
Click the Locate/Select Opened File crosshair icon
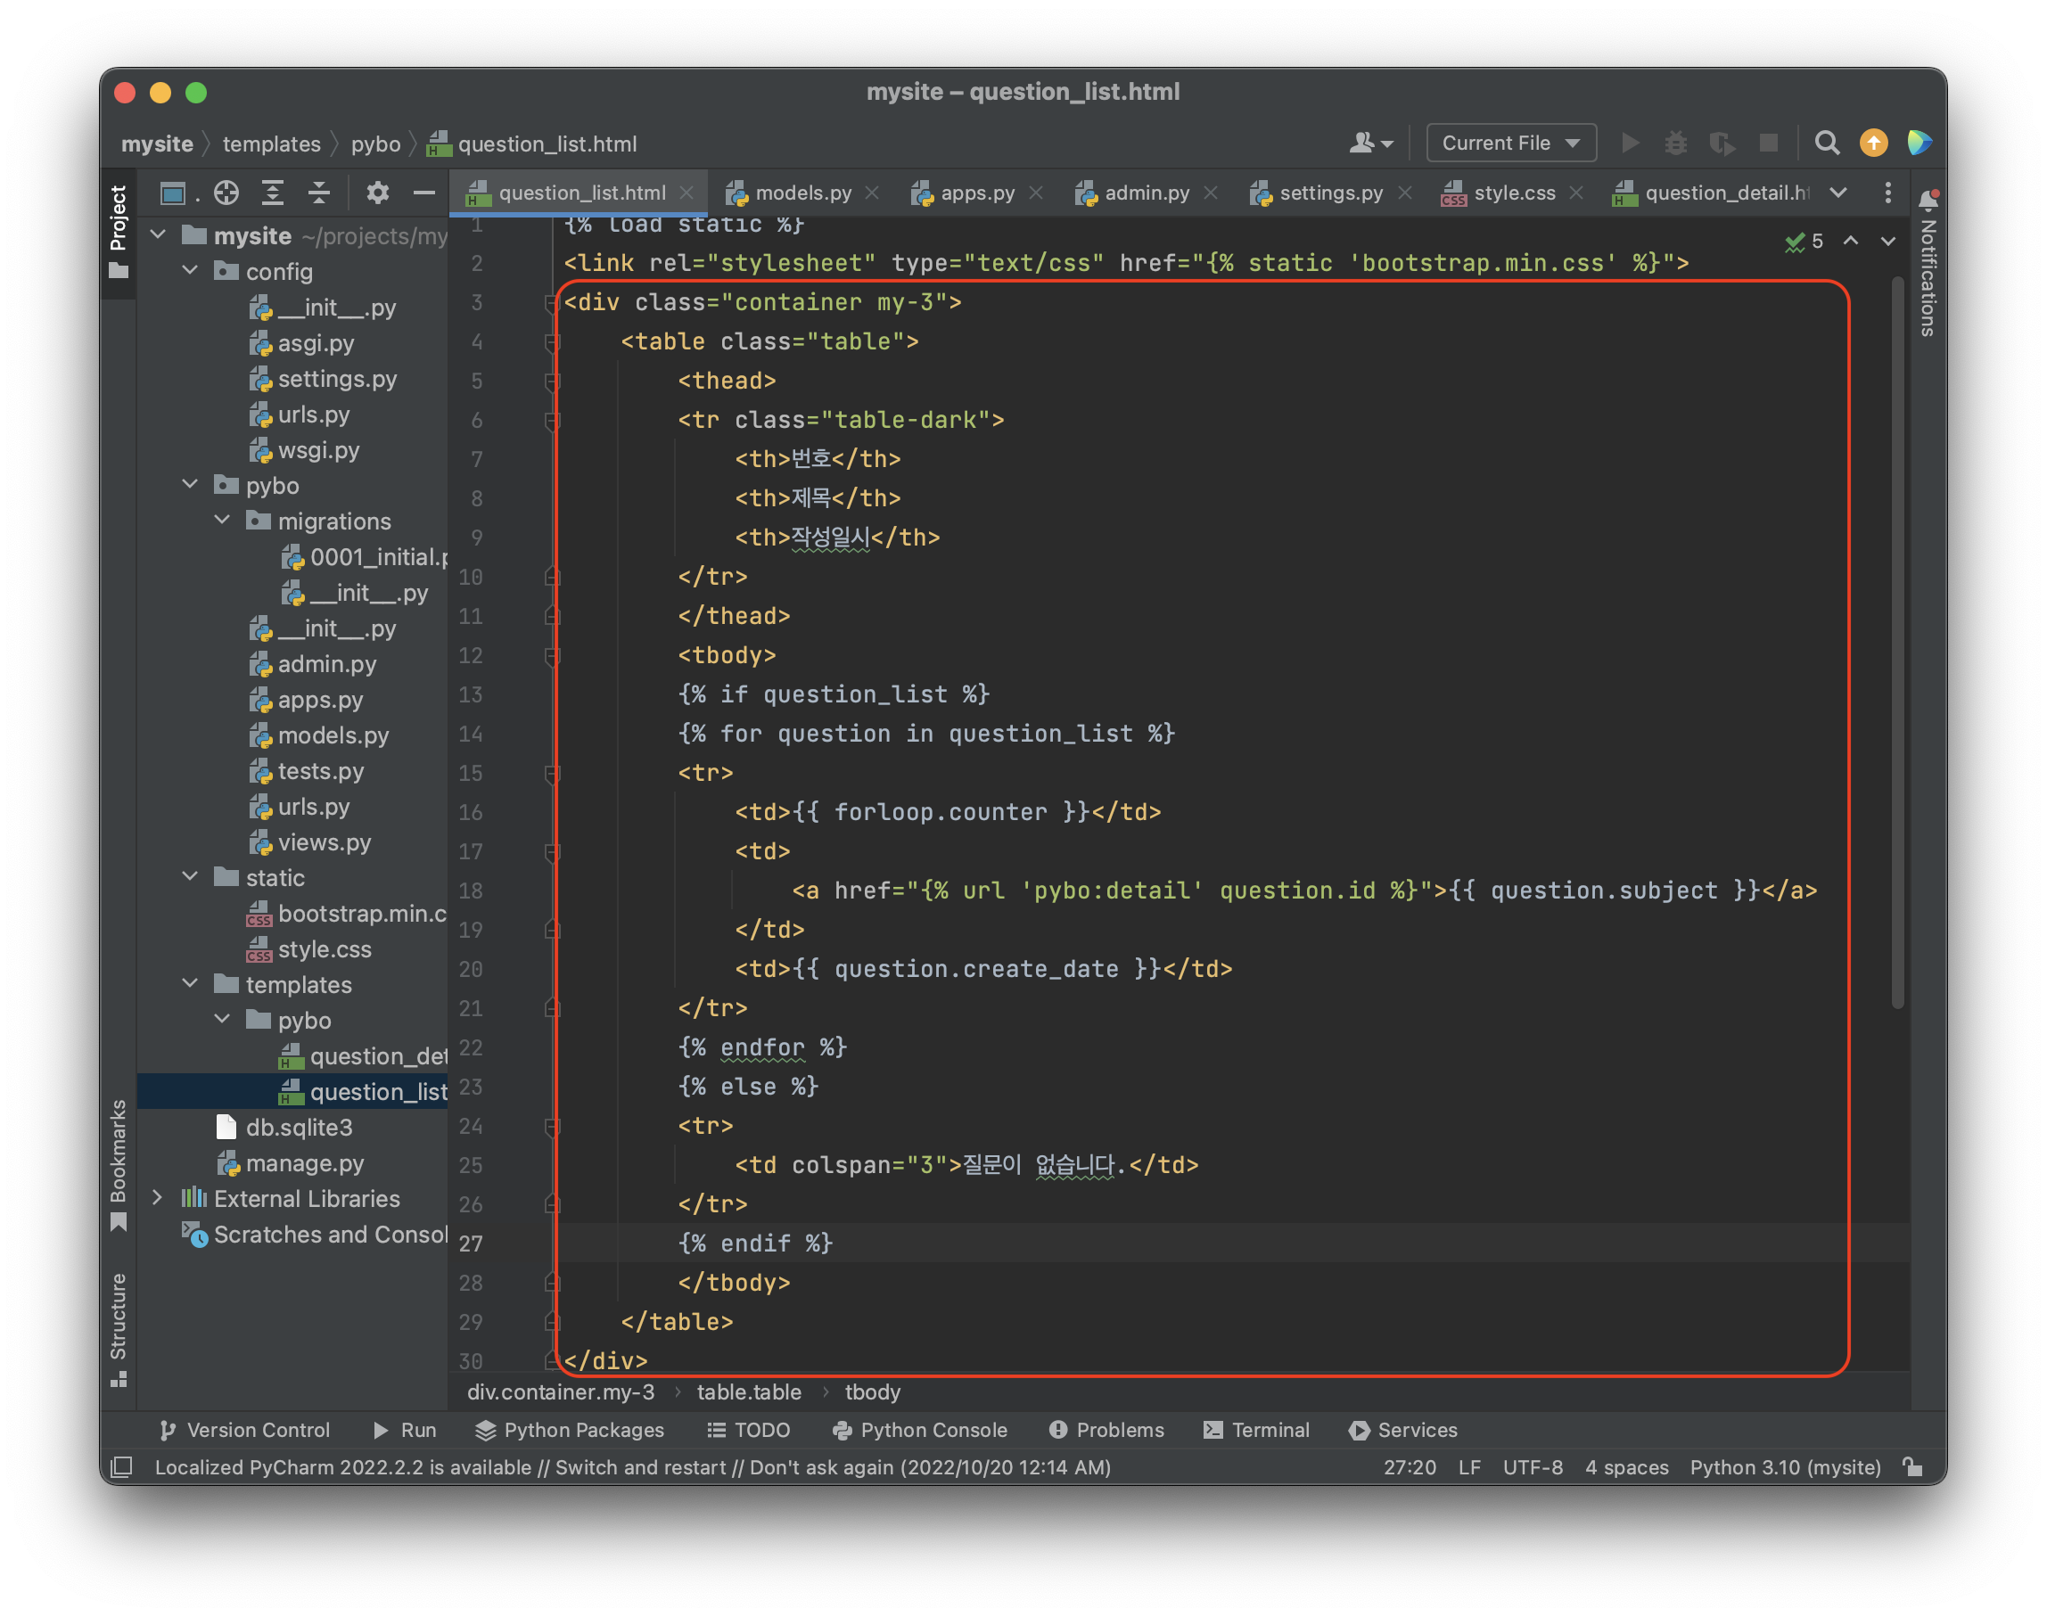coord(226,193)
